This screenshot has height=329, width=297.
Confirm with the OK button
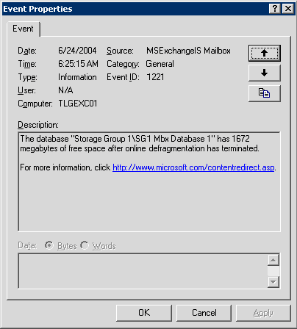[x=144, y=313]
